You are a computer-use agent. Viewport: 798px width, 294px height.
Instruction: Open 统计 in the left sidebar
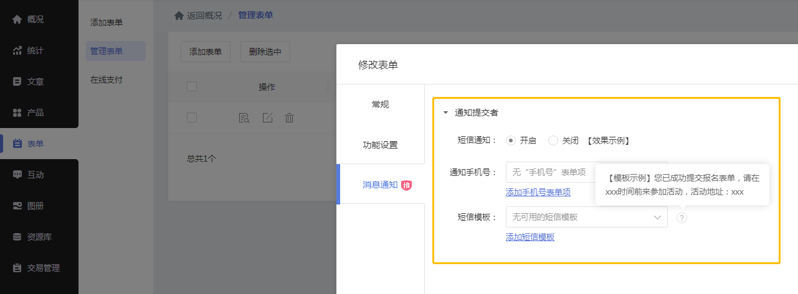(x=35, y=50)
